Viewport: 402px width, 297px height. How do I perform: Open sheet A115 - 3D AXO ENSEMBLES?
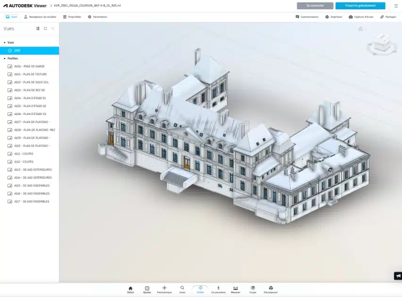tap(29, 186)
